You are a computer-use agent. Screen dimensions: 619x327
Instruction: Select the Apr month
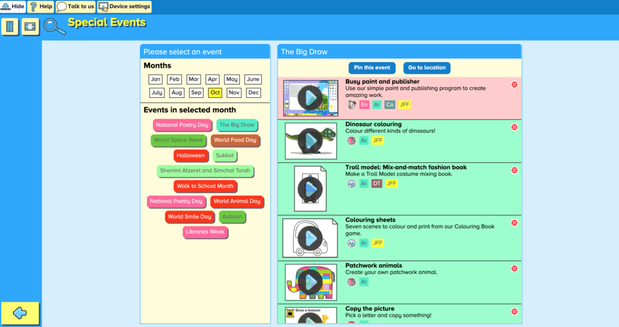212,79
